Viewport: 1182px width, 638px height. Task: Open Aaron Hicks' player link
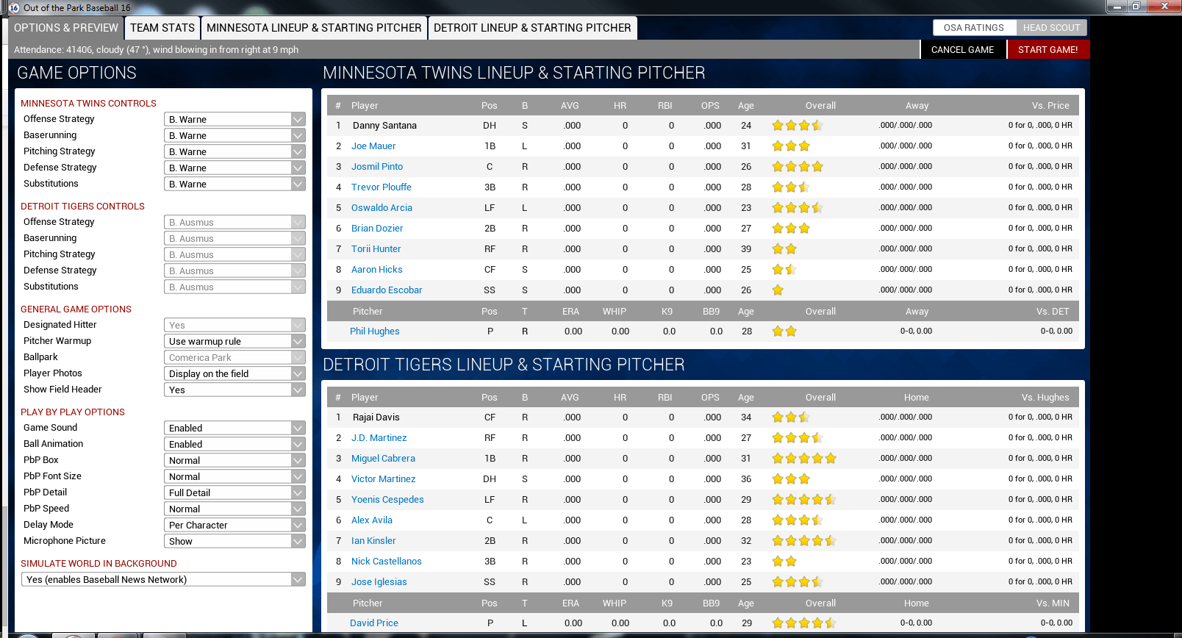pyautogui.click(x=377, y=270)
